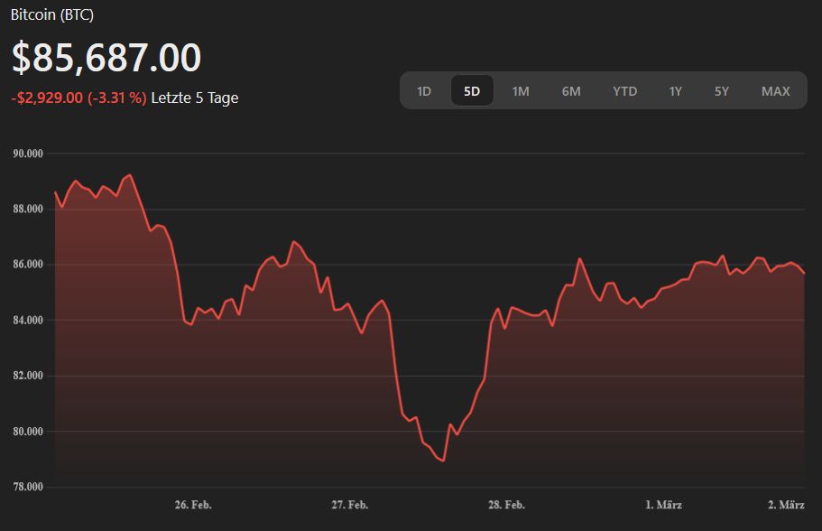Show the 1Y yearly chart

click(x=675, y=90)
